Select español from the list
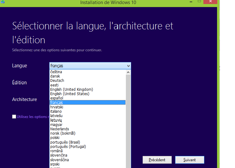The image size is (235, 168). click(87, 98)
